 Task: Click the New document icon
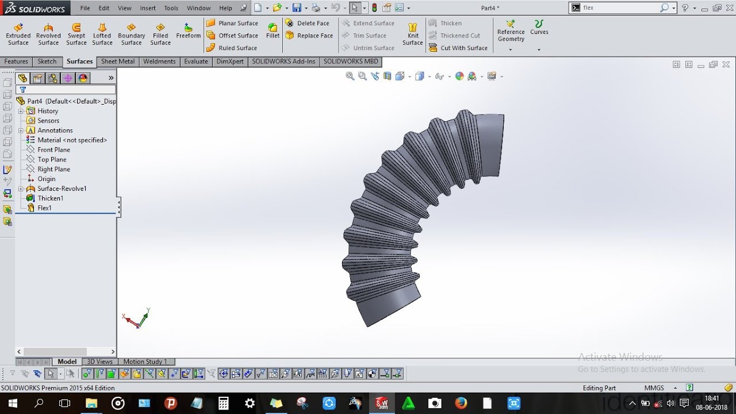[x=258, y=8]
